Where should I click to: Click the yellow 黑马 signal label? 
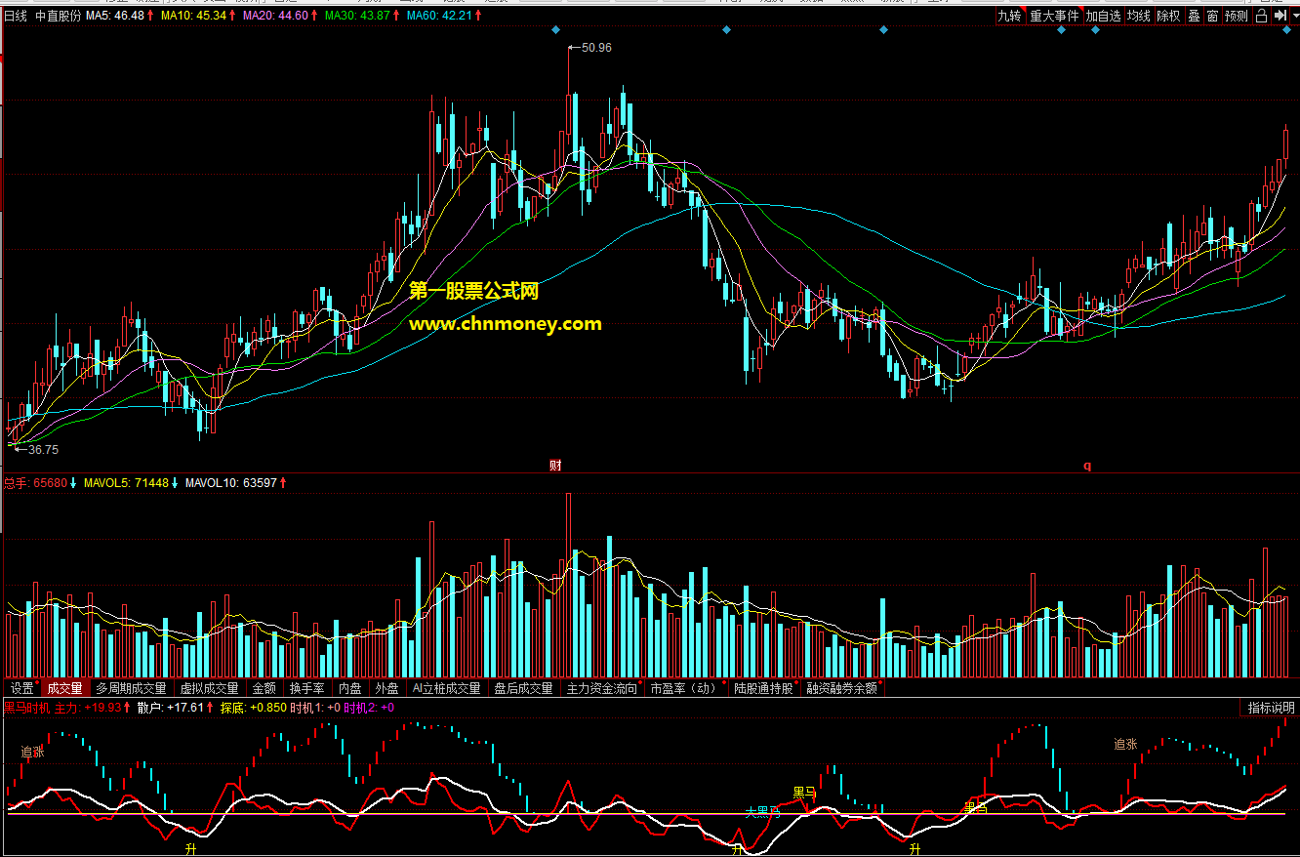(804, 792)
